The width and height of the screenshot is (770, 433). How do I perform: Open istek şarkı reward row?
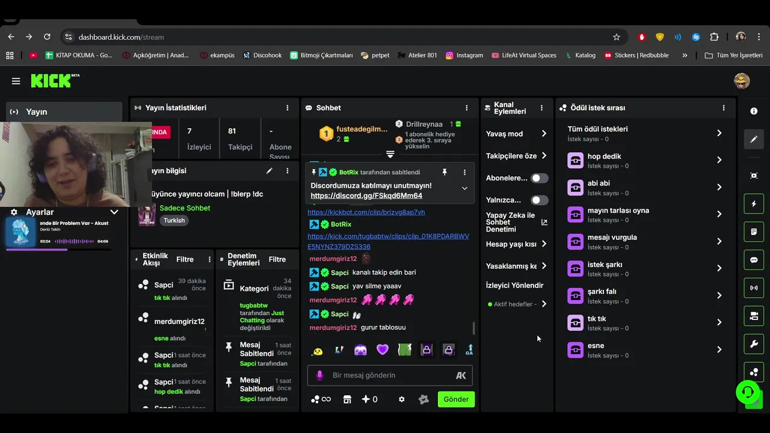tap(645, 268)
